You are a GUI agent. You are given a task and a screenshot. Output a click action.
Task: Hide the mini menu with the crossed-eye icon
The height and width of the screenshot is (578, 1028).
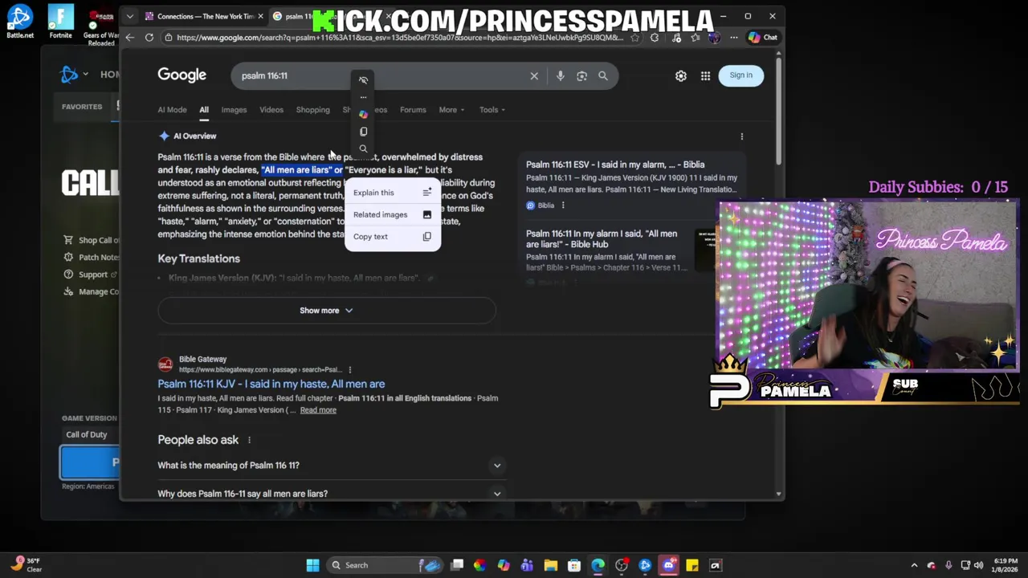click(363, 80)
